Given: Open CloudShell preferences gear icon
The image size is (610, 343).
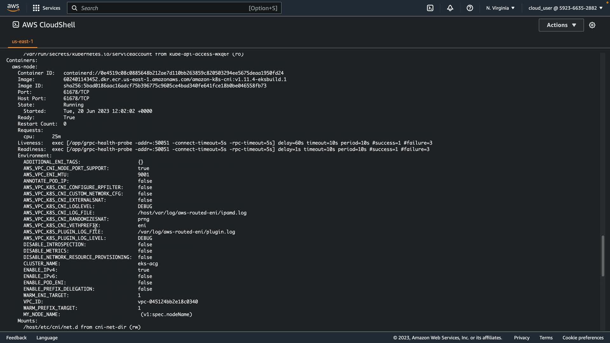Looking at the screenshot, I should pyautogui.click(x=592, y=25).
